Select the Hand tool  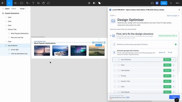coord(44,3)
